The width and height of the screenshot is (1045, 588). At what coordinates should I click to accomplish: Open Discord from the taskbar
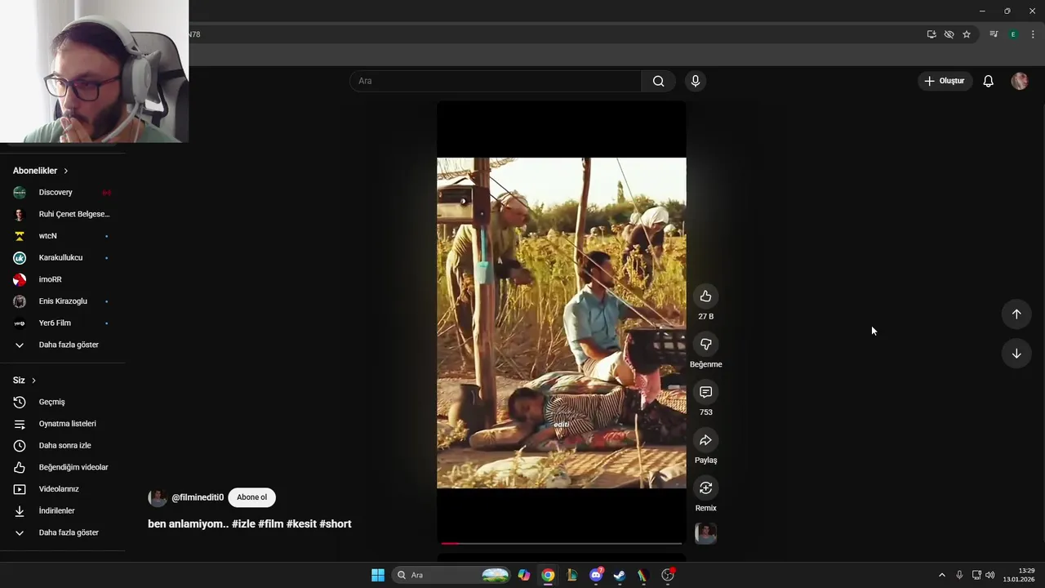(596, 575)
